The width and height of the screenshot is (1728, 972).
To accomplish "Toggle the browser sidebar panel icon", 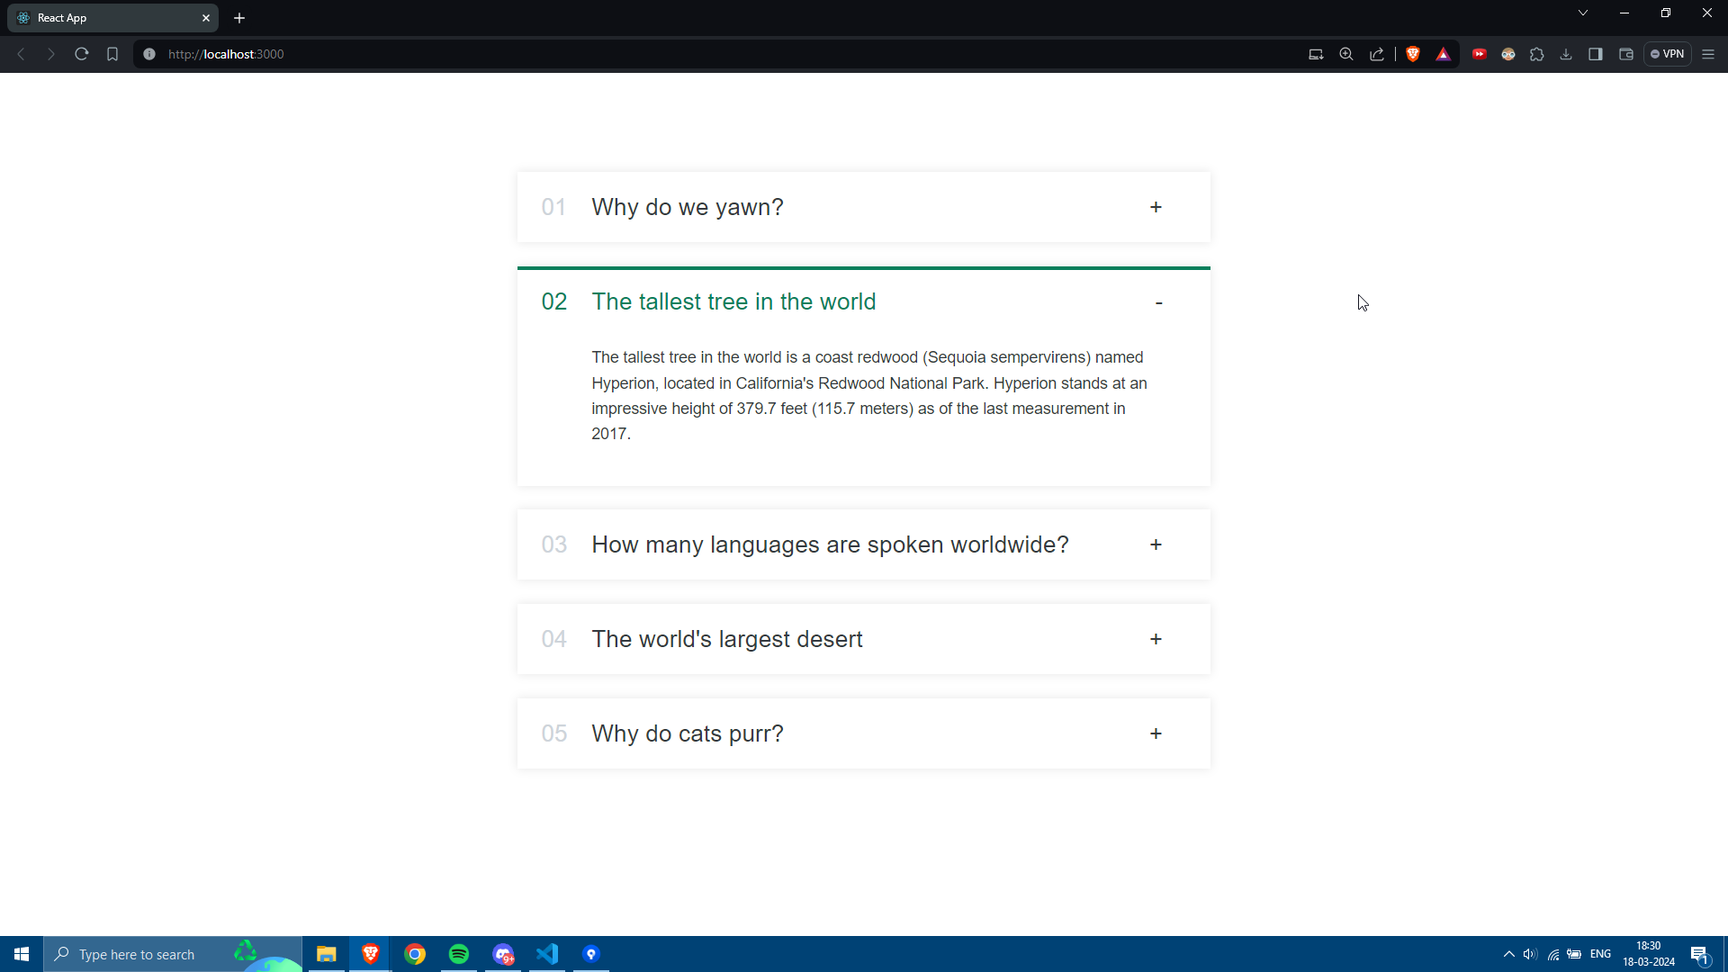I will click(x=1596, y=54).
